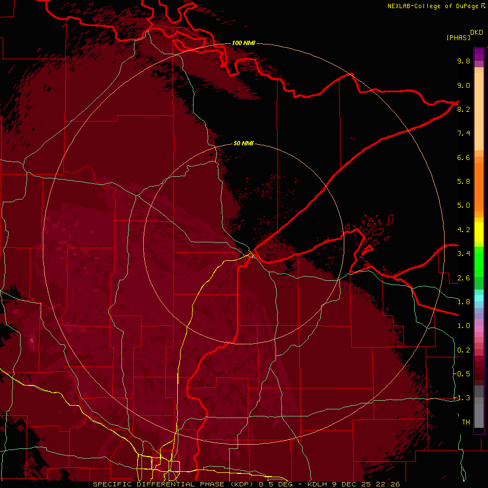Image resolution: width=488 pixels, height=488 pixels.
Task: Select the 5.0 value on the color scale
Action: coord(464,206)
